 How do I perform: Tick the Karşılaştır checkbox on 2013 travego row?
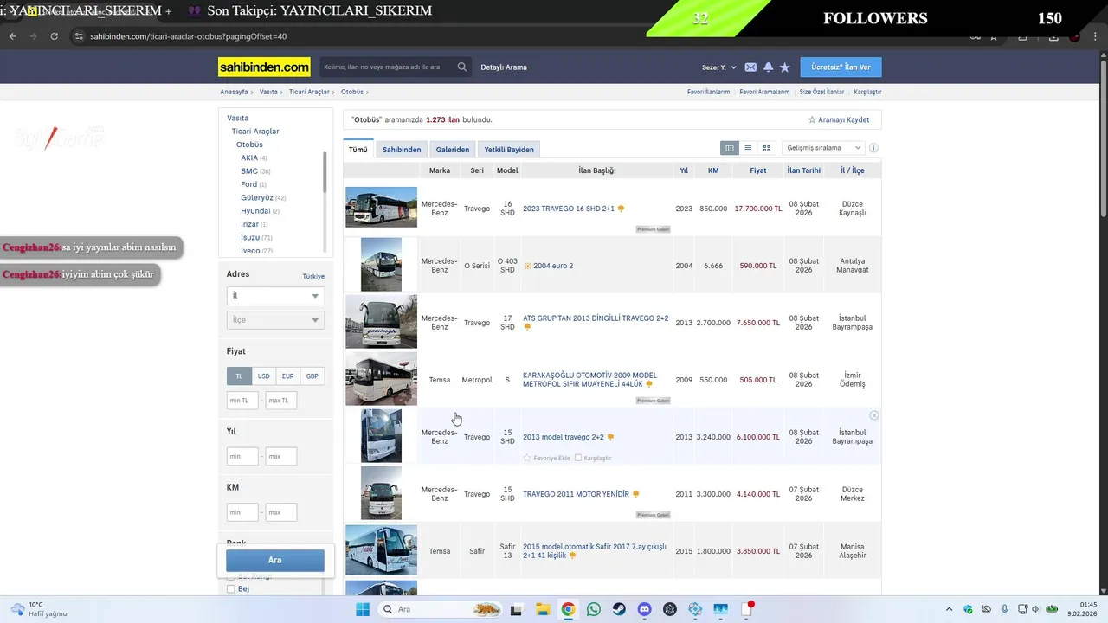click(578, 458)
